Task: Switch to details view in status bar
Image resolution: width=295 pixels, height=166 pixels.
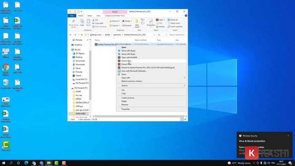Action: point(182,119)
